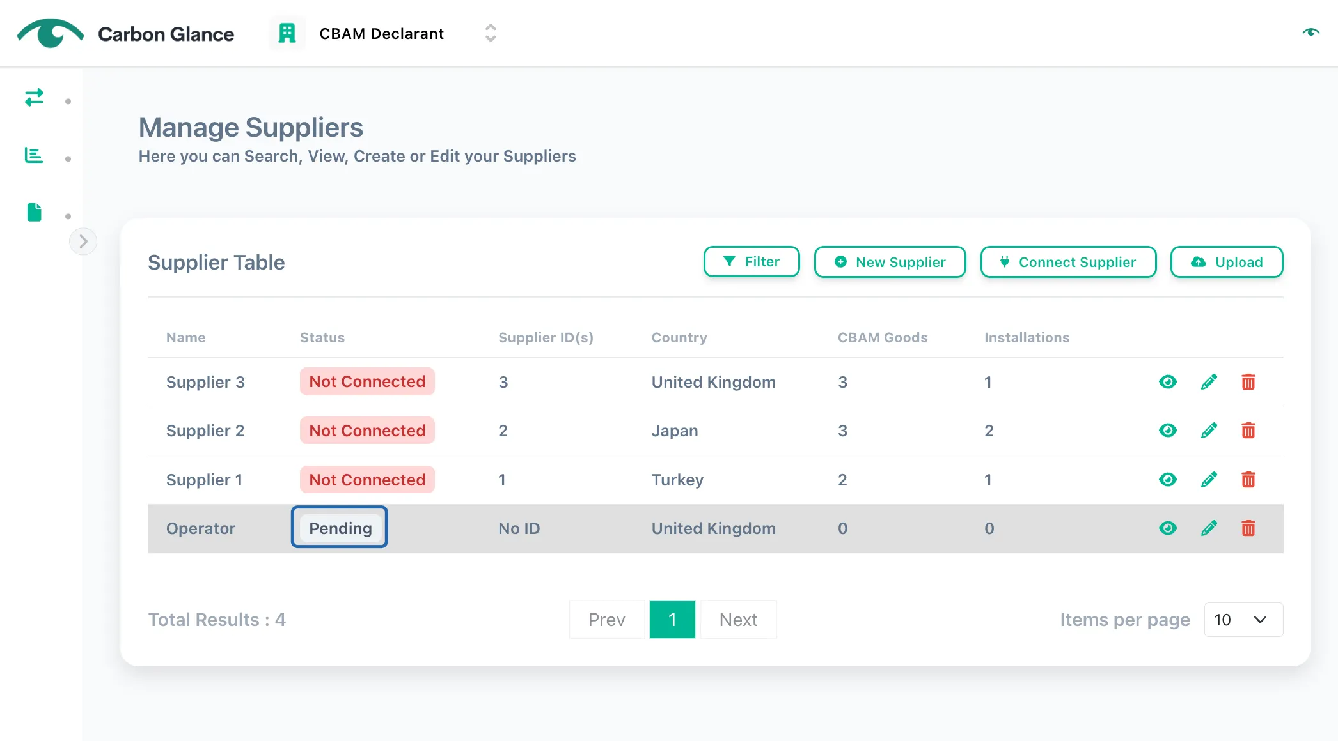Open the Items per page dropdown
This screenshot has width=1338, height=741.
1243,620
